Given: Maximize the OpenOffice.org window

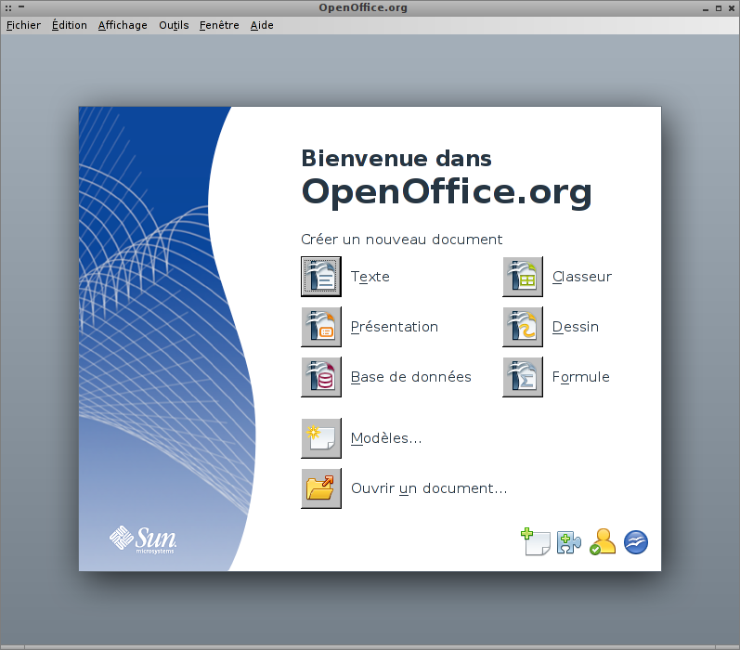Looking at the screenshot, I should point(719,8).
